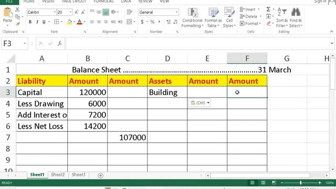Open Format as Table gallery
Viewport: 336px width, 189px height.
pyautogui.click(x=213, y=17)
